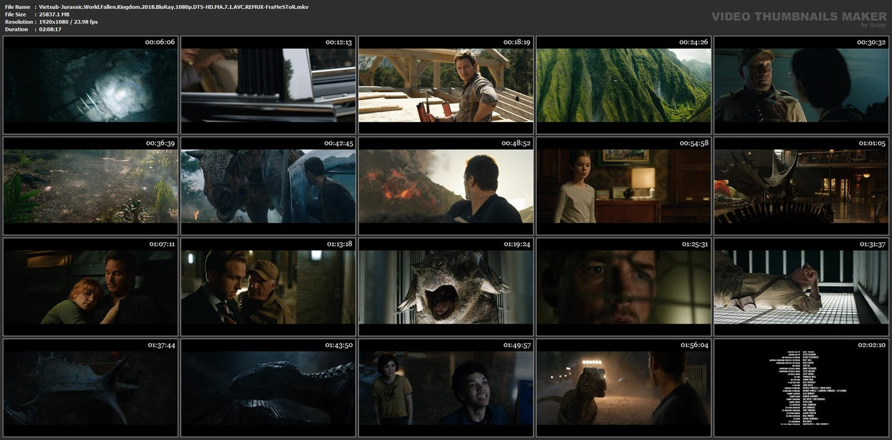The image size is (892, 440).
Task: Click the file name text ending FraMeSToR.mkv
Action: point(174,7)
